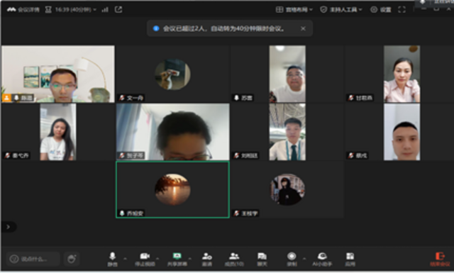Image resolution: width=454 pixels, height=273 pixels.
Task: Open the 聊天 chat panel
Action: point(262,259)
